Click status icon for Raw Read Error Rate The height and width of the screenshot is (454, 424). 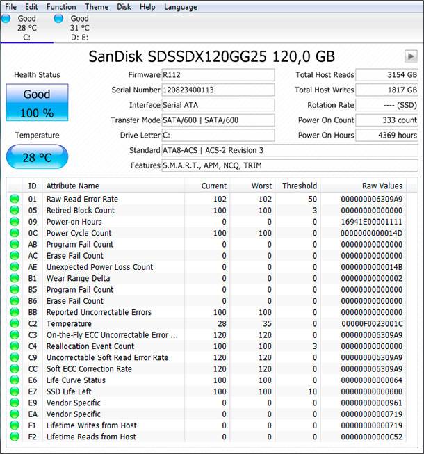tap(14, 199)
